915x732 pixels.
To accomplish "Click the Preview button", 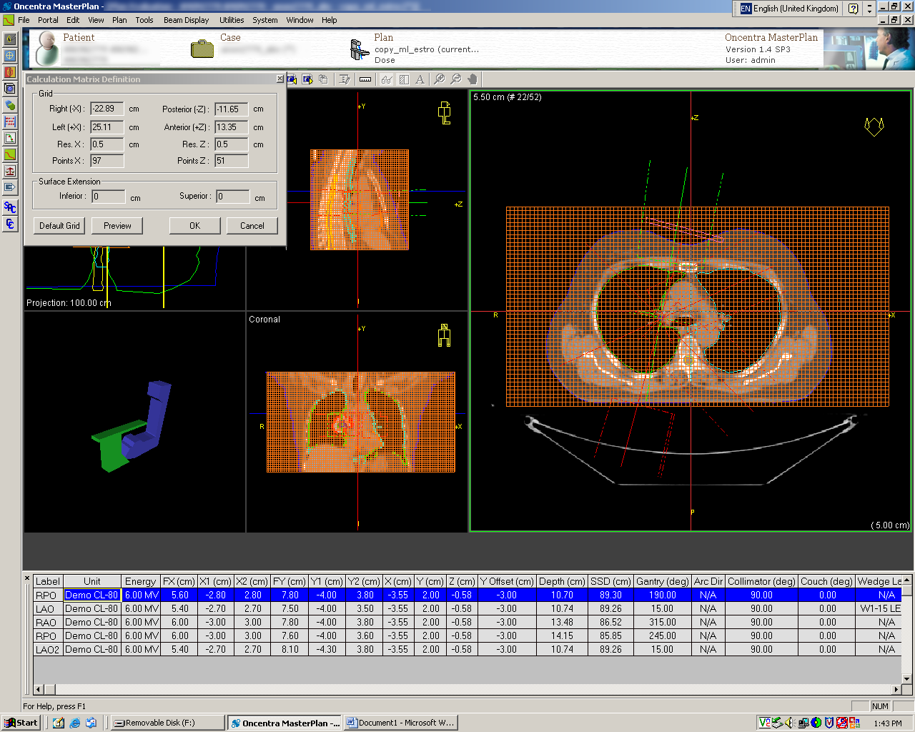I will pos(117,226).
